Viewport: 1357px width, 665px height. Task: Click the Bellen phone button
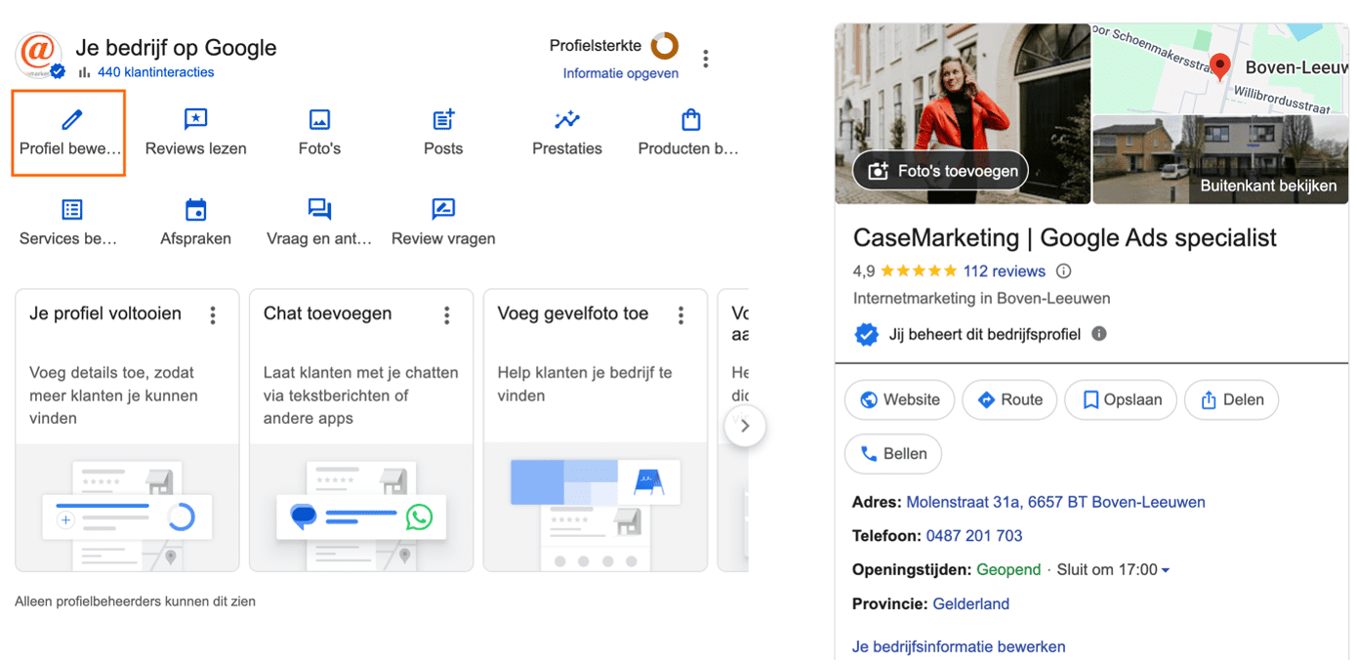coord(892,453)
